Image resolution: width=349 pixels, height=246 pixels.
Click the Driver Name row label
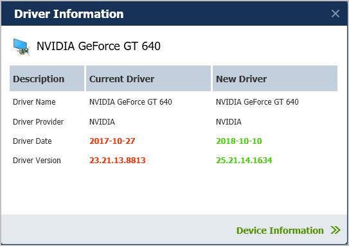[34, 102]
